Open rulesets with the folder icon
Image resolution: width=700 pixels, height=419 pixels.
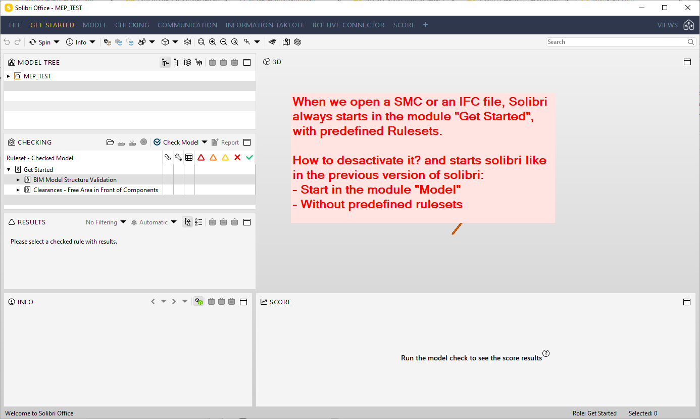(110, 143)
